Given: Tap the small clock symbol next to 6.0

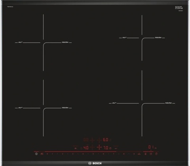Looking at the screenshot, I should pos(110,140).
